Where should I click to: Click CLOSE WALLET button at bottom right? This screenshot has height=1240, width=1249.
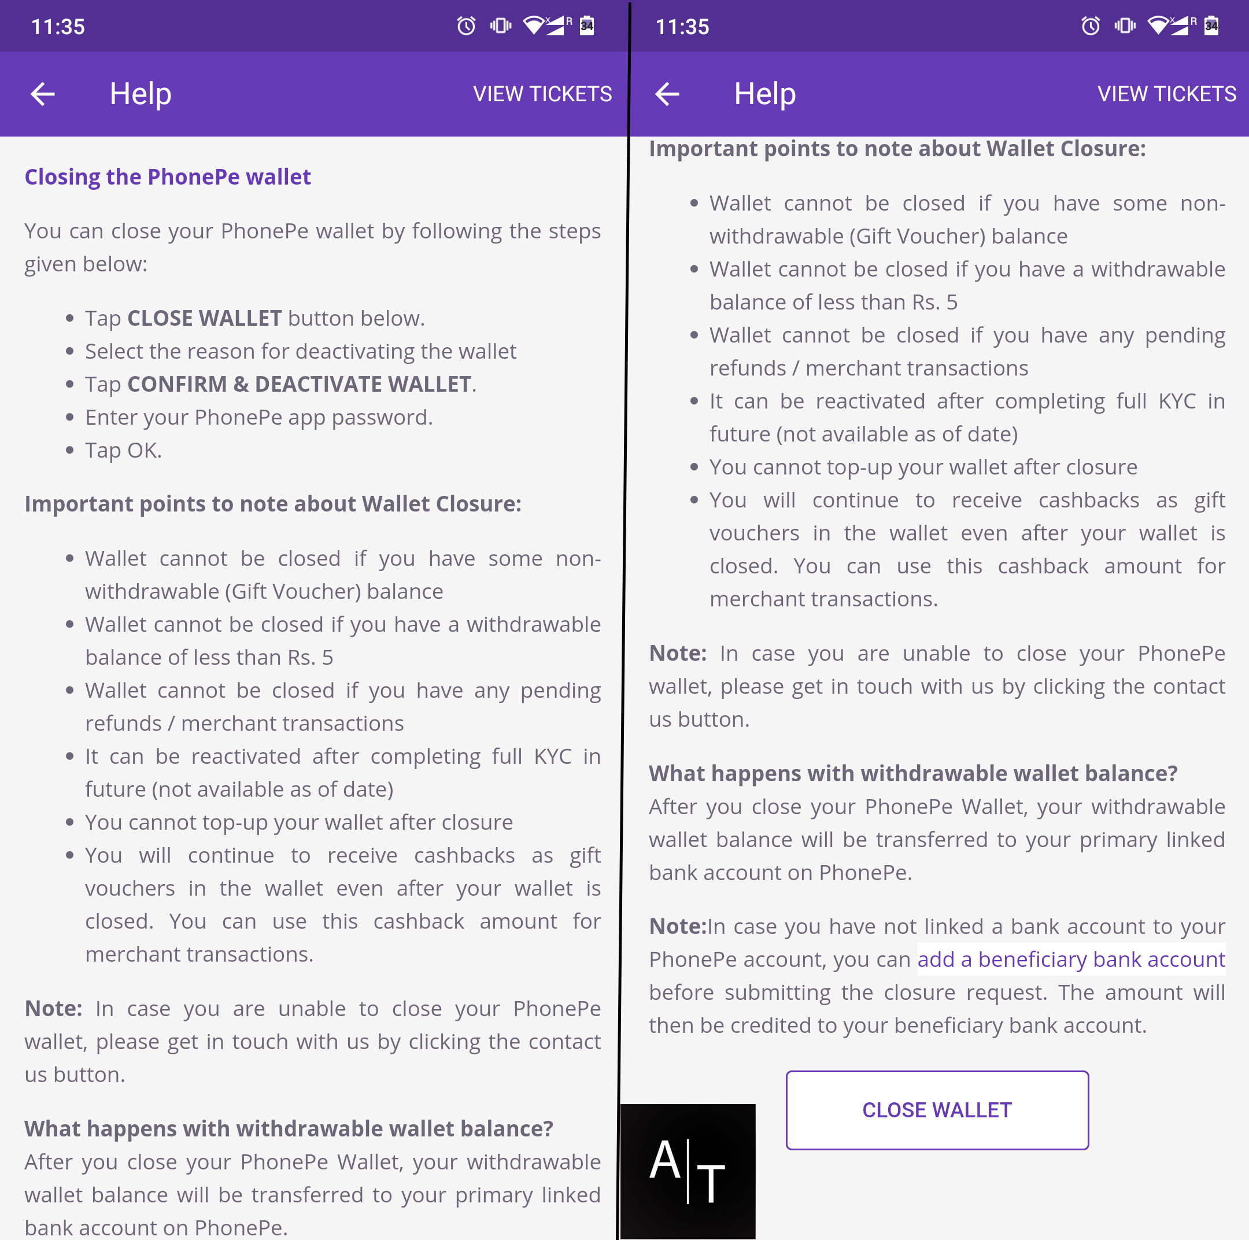point(936,1108)
